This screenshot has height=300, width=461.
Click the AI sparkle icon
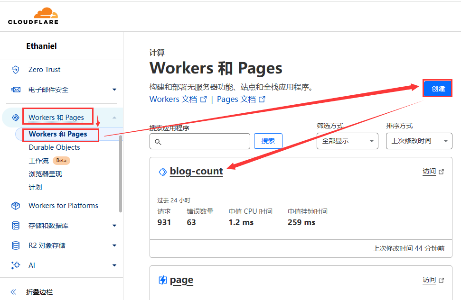click(16, 265)
